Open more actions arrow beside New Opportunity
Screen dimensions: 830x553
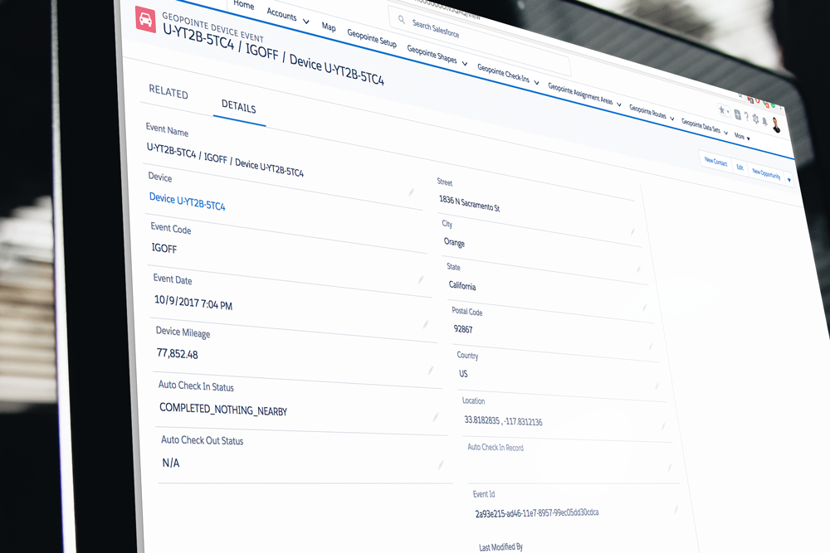[x=788, y=180]
